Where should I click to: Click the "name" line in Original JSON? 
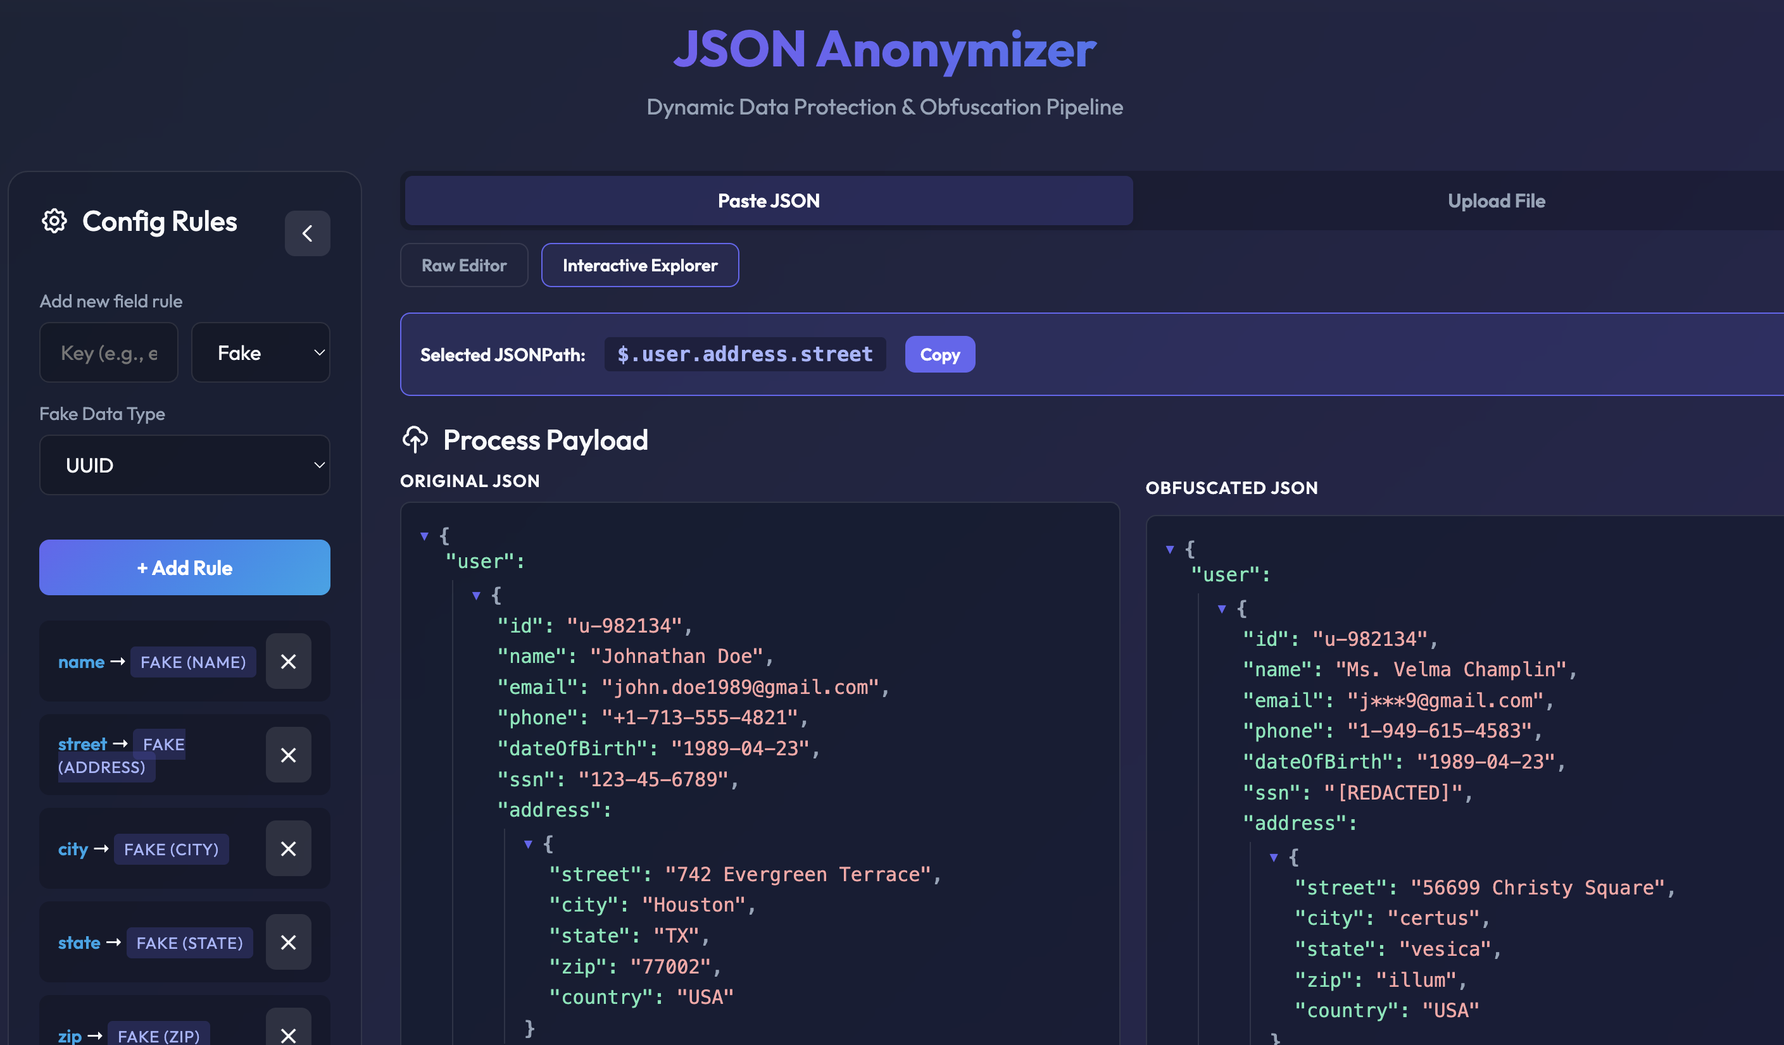[x=636, y=657]
